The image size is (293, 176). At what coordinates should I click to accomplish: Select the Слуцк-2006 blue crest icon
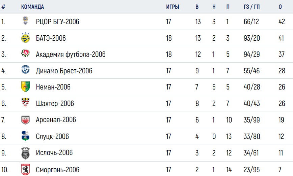pos(25,136)
